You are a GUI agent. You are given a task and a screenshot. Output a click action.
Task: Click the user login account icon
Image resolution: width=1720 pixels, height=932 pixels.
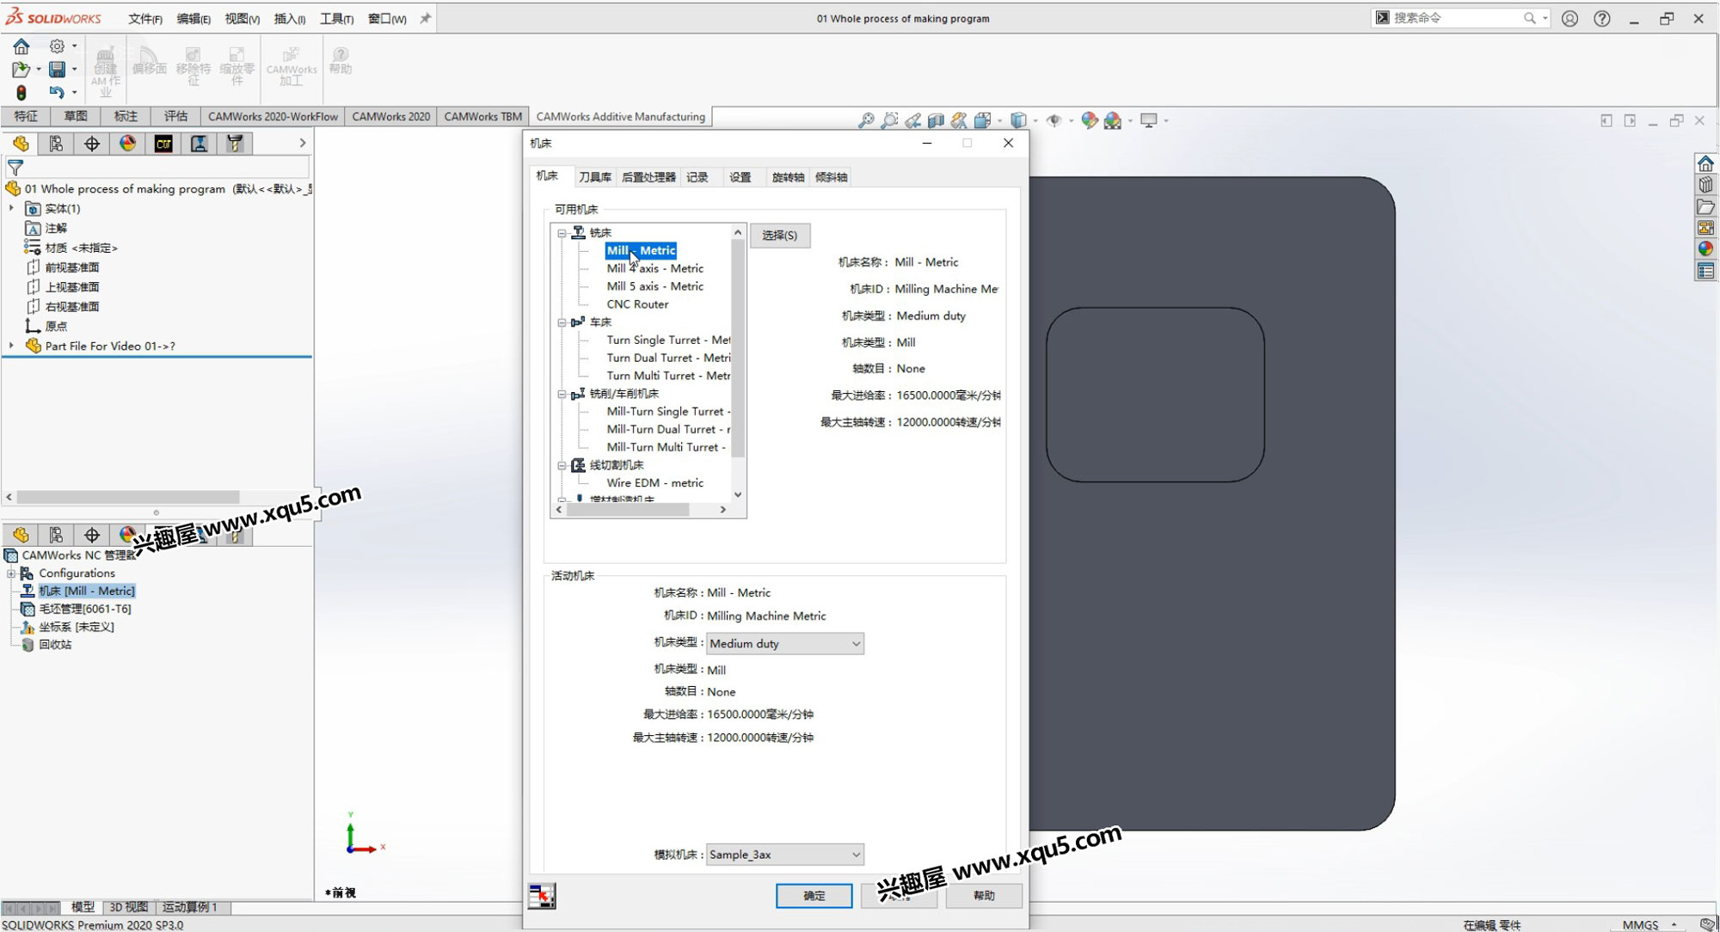point(1569,18)
